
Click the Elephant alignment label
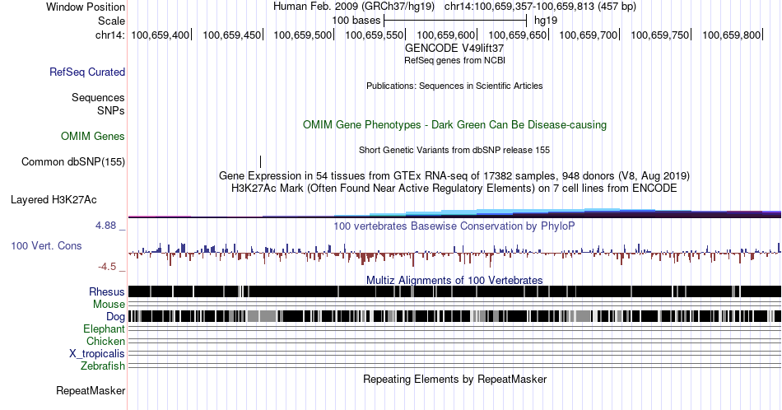[x=105, y=328]
